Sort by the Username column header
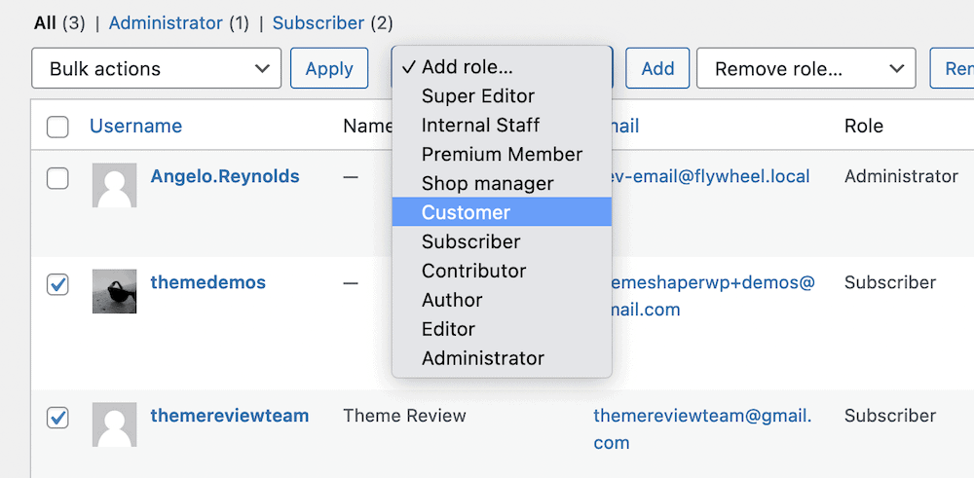Viewport: 974px width, 478px height. 136,126
